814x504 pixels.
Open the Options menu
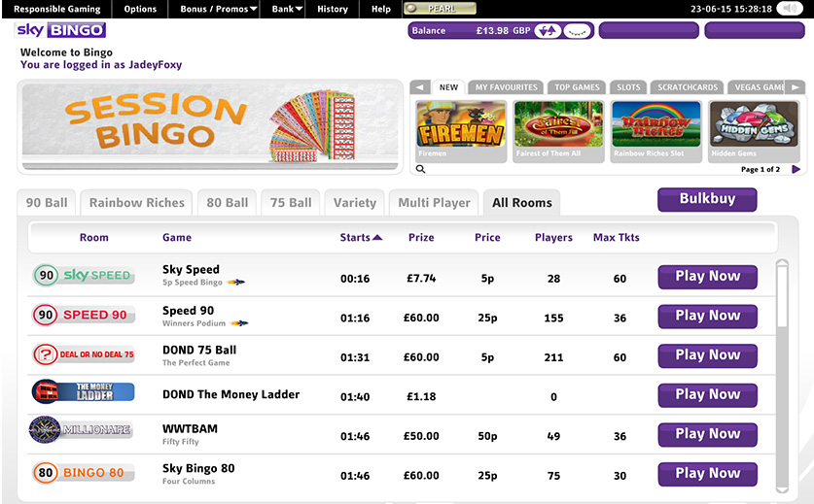pos(140,9)
